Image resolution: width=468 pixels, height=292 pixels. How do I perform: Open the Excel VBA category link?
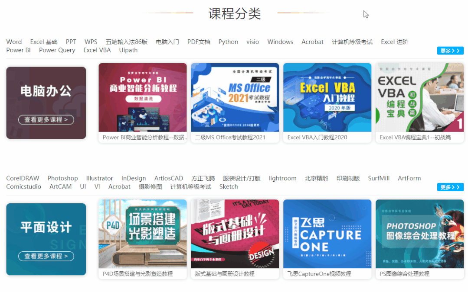[97, 50]
